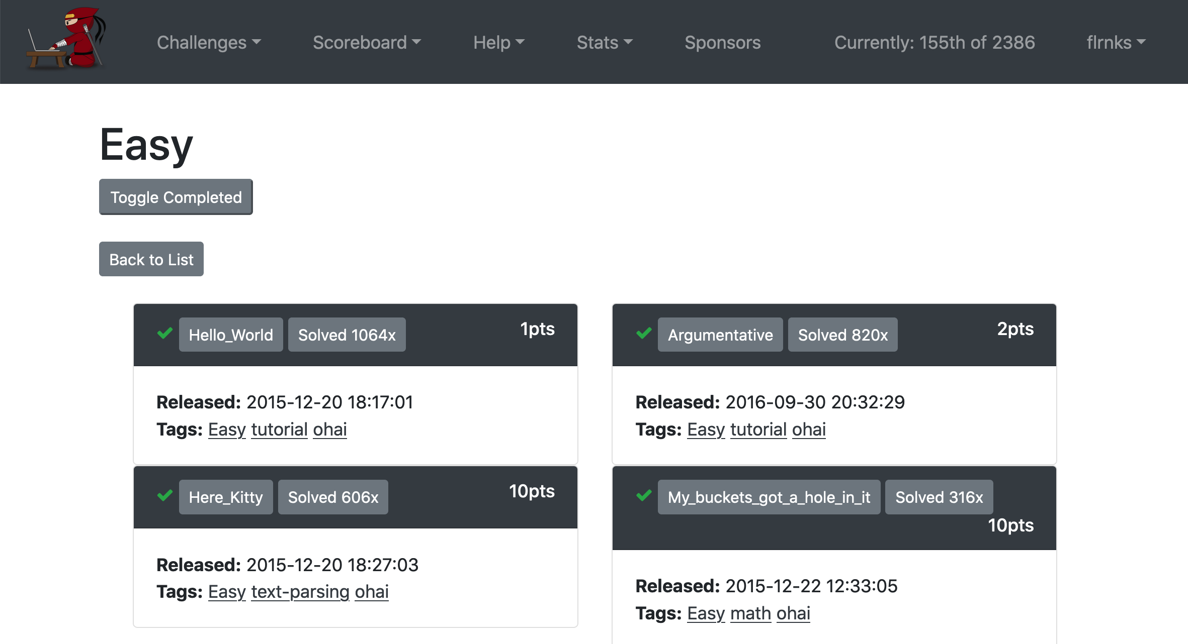1188x644 pixels.
Task: Go to Sponsors page
Action: (722, 43)
